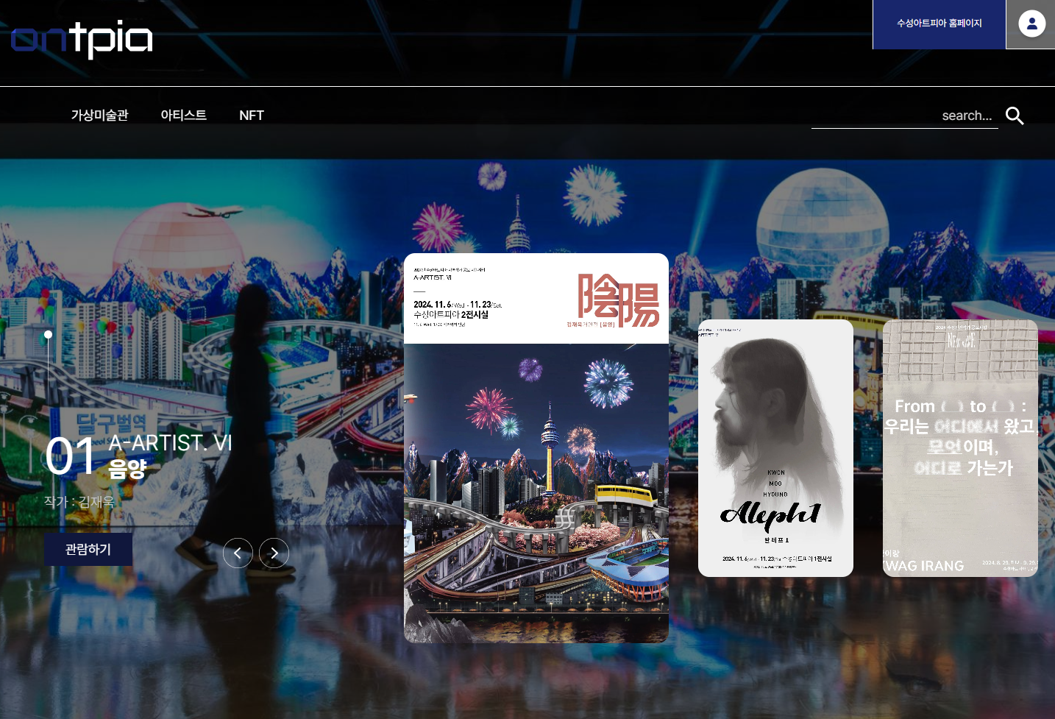Open the Aleph1 exhibition poster
The height and width of the screenshot is (719, 1055).
coord(775,448)
